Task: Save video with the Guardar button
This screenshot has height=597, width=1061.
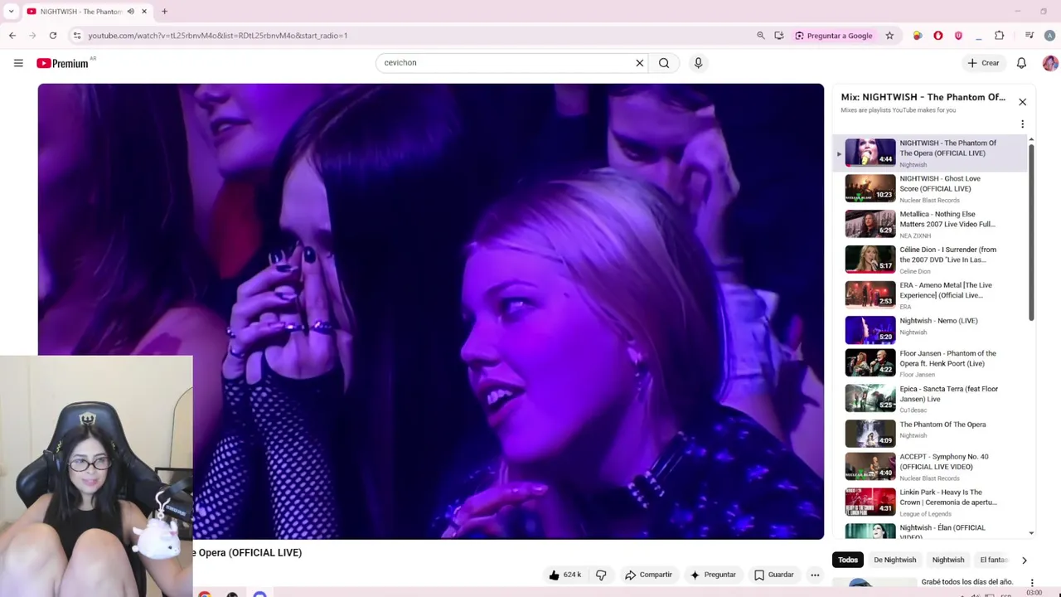Action: [773, 575]
